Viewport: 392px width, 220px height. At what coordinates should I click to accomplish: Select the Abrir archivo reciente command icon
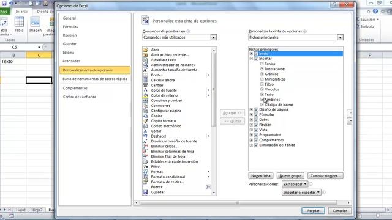[145, 54]
